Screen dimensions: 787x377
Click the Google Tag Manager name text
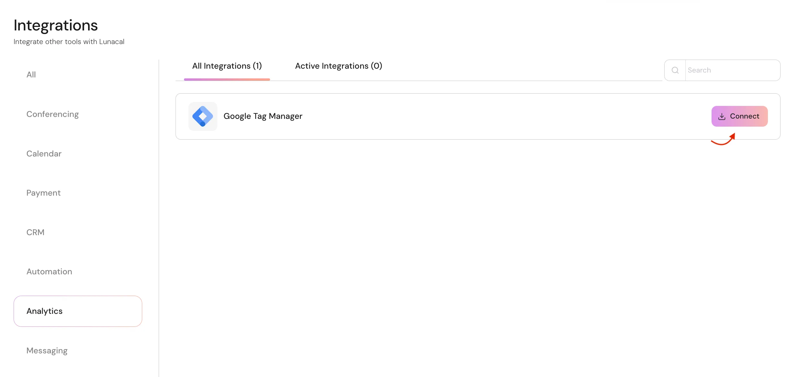(x=263, y=116)
